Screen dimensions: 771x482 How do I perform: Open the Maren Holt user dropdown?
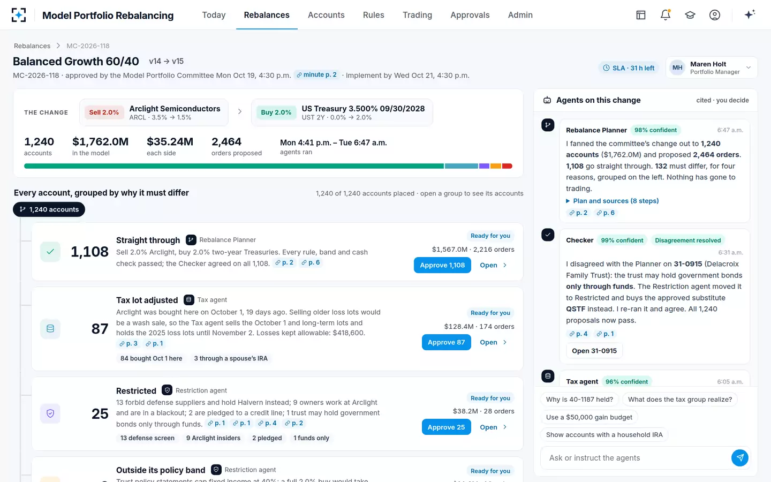point(712,67)
